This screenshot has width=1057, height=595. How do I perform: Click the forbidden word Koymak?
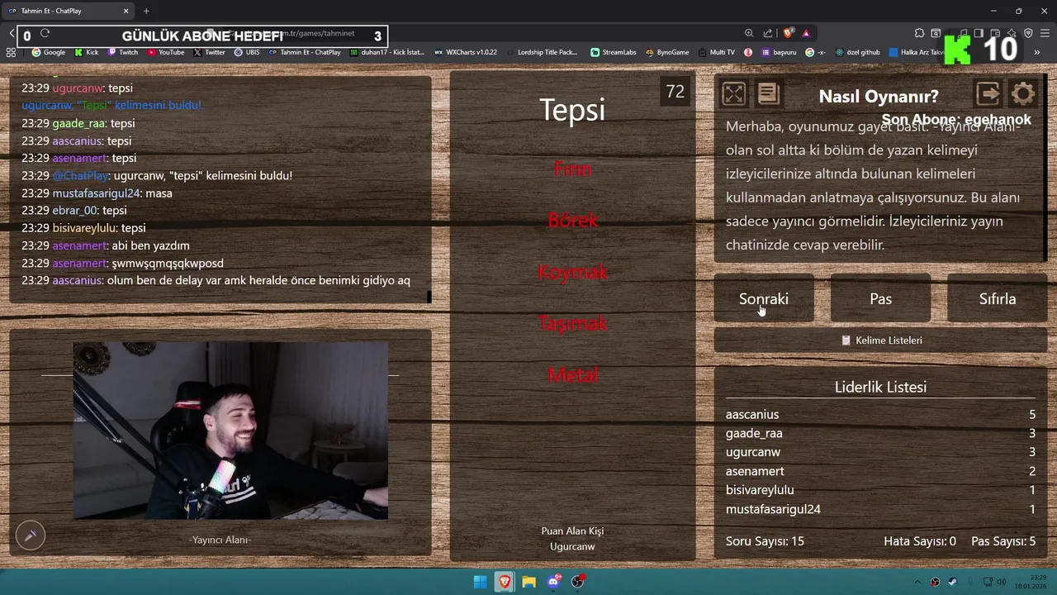pos(572,272)
